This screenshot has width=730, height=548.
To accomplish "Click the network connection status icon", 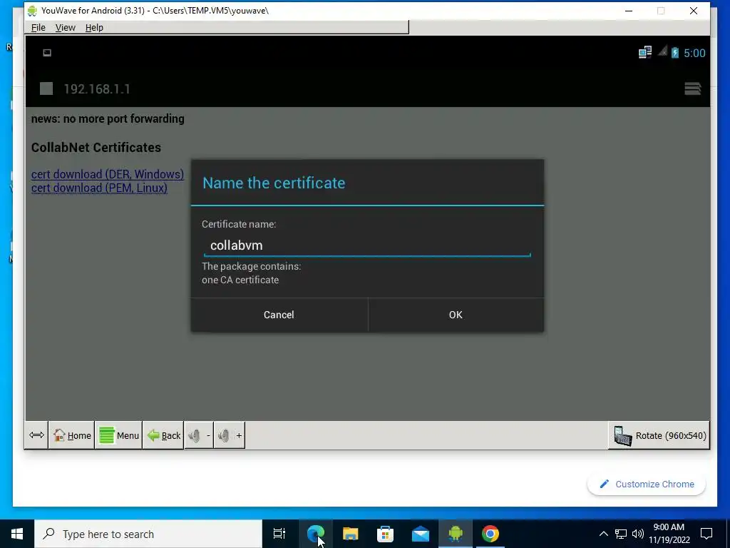I will click(x=644, y=52).
